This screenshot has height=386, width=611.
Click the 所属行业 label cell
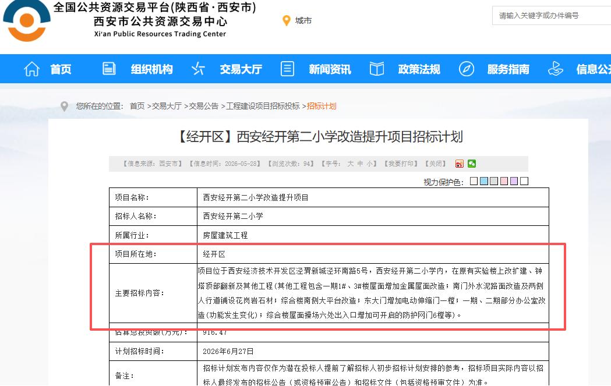coord(153,235)
